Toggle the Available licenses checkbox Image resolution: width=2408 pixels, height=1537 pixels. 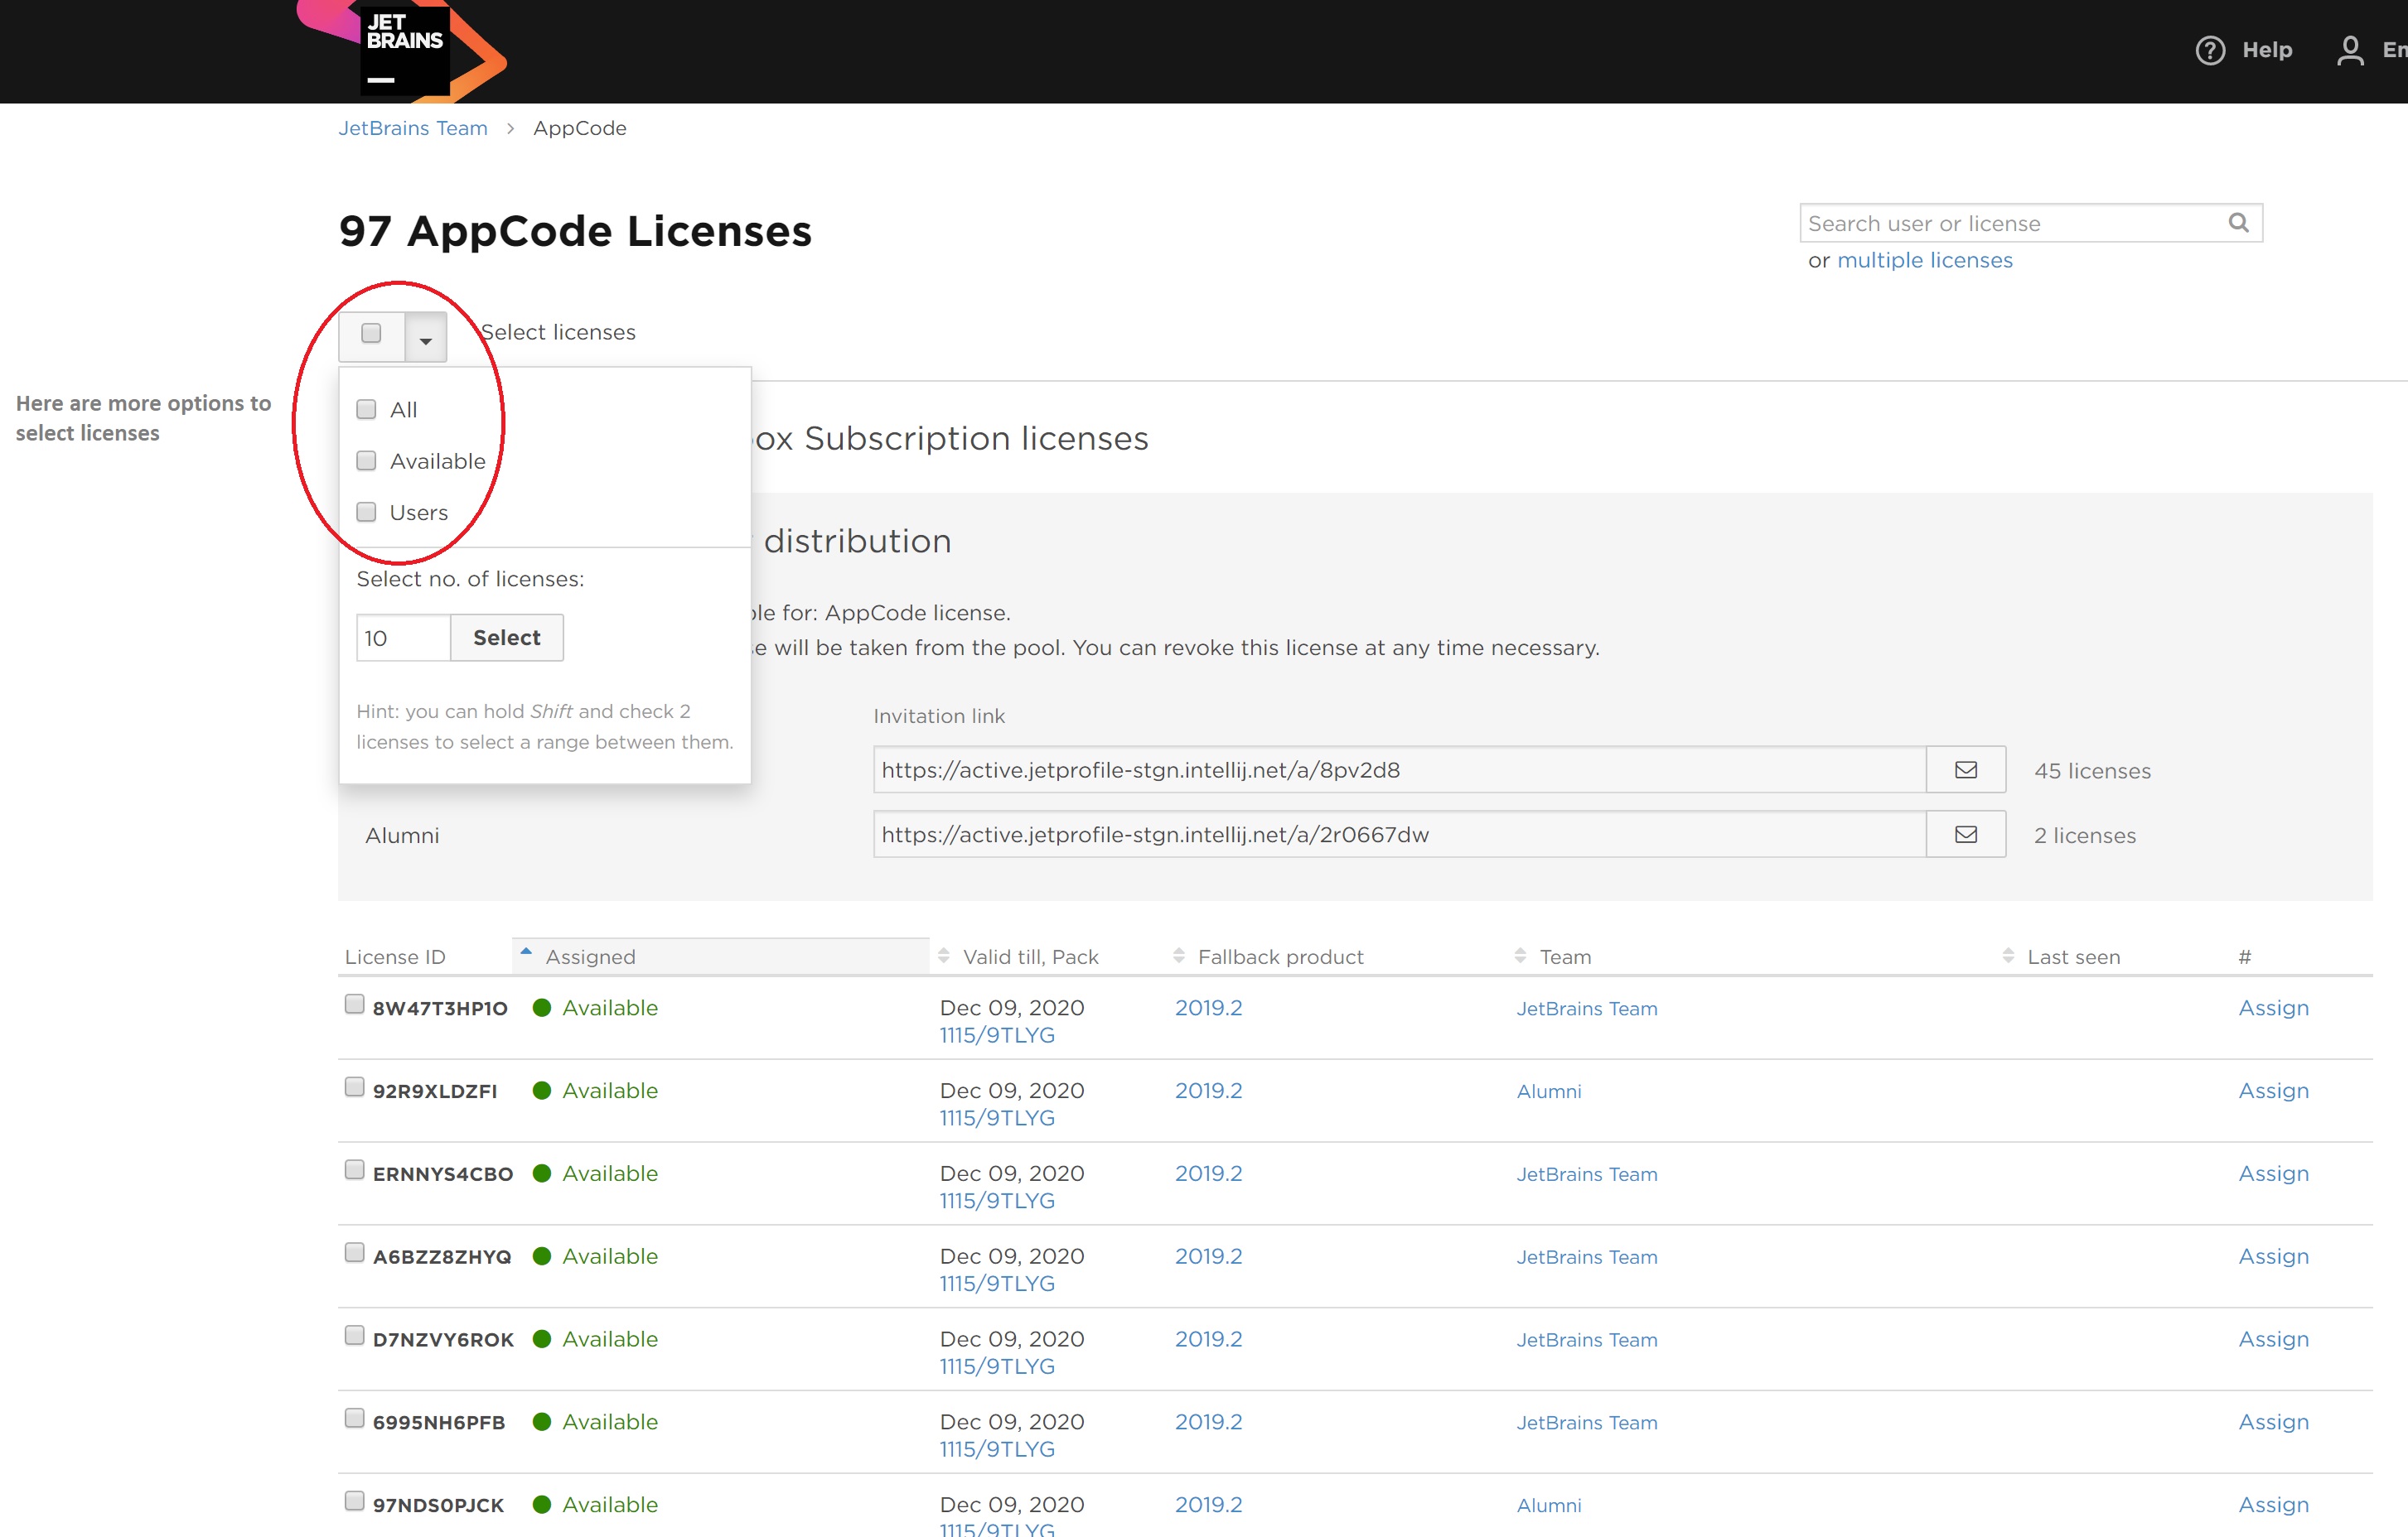pyautogui.click(x=367, y=460)
